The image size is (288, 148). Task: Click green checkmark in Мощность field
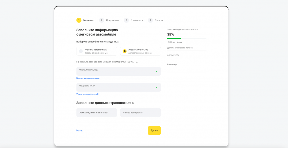(156, 87)
